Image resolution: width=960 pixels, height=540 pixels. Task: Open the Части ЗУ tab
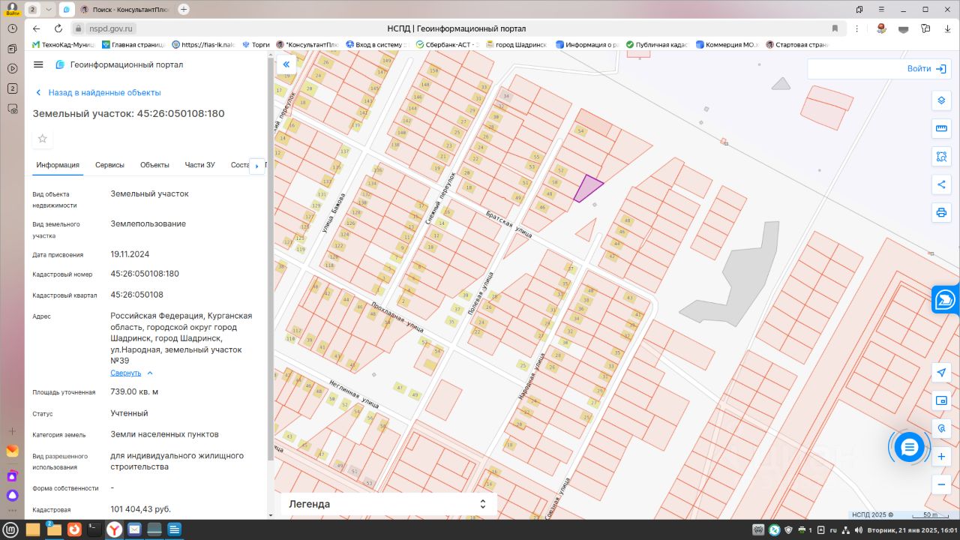click(x=200, y=165)
